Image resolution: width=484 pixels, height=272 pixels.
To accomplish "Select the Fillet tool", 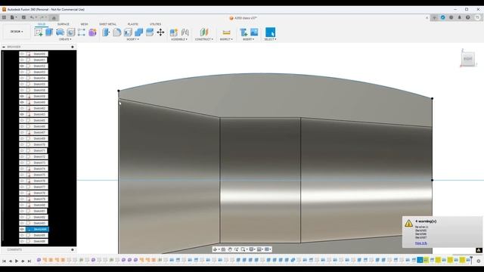I will point(117,32).
